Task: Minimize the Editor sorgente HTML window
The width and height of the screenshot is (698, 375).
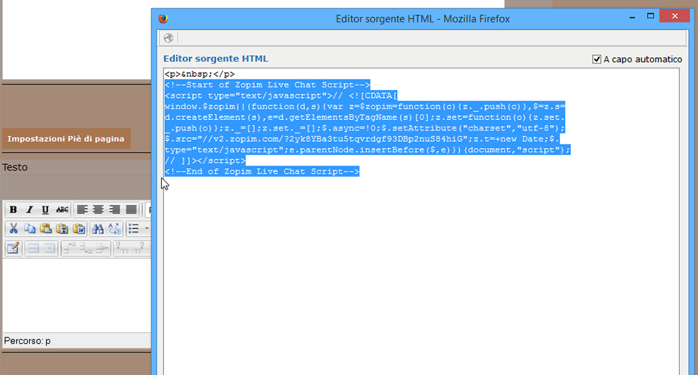Action: tap(632, 17)
